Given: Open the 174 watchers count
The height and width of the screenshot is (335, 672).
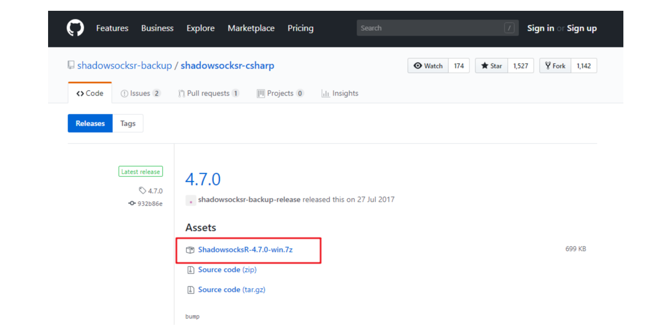Looking at the screenshot, I should [459, 66].
